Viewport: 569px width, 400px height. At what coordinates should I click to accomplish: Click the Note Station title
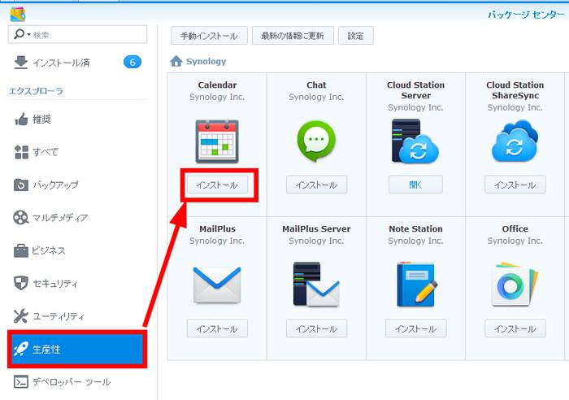point(416,228)
